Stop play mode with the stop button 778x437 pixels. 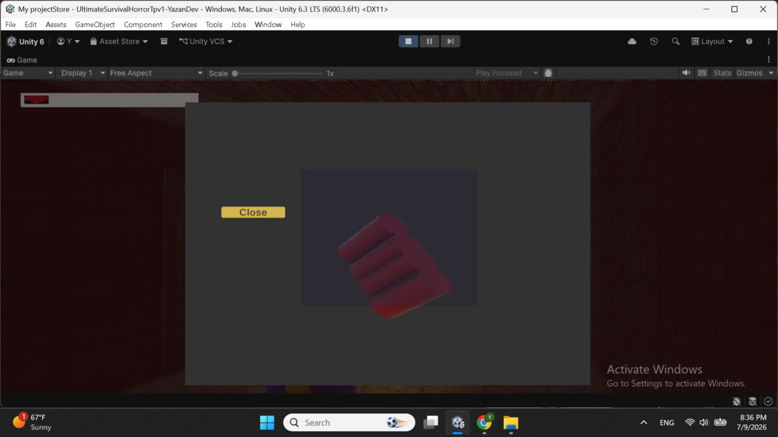pos(408,41)
